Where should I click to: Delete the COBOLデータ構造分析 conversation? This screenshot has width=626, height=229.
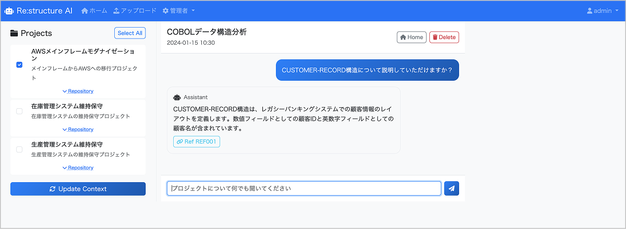click(x=444, y=37)
